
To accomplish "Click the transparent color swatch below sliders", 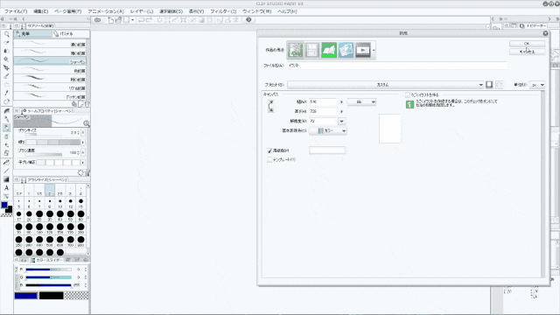I will [77, 296].
